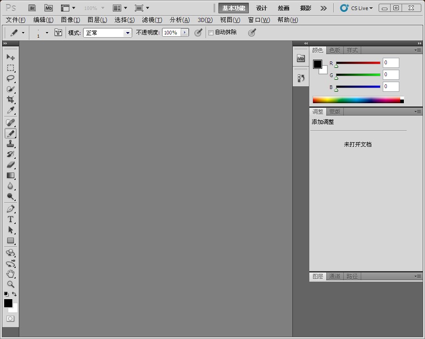Select the Crop tool
The height and width of the screenshot is (339, 425).
click(11, 100)
